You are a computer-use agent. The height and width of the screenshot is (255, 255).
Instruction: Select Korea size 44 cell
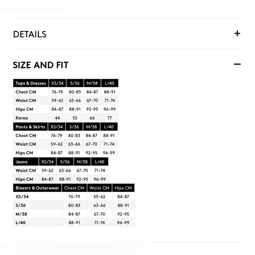57,118
